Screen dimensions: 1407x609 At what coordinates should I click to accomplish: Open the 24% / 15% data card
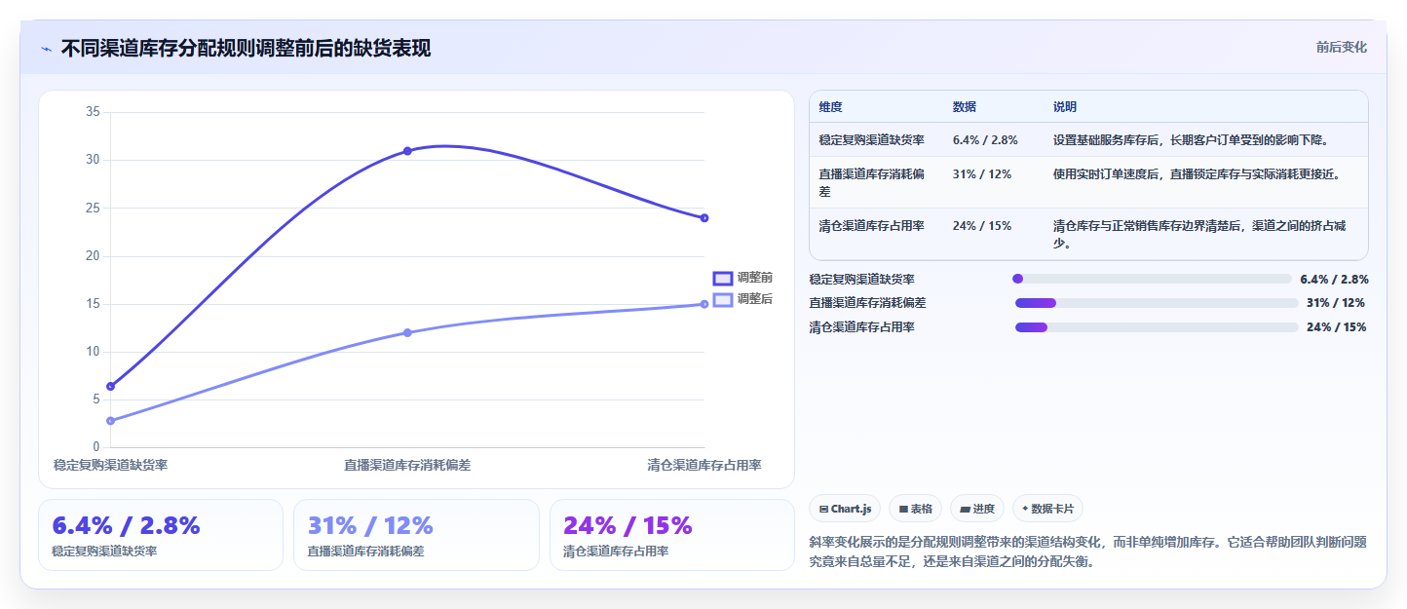point(672,535)
